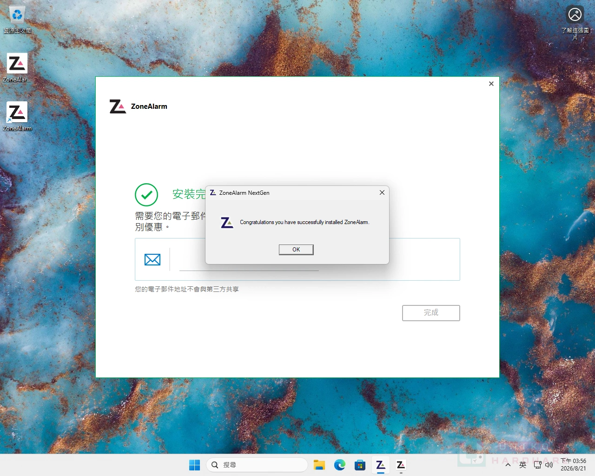The height and width of the screenshot is (476, 595).
Task: Open File Explorer from the taskbar
Action: (x=319, y=465)
